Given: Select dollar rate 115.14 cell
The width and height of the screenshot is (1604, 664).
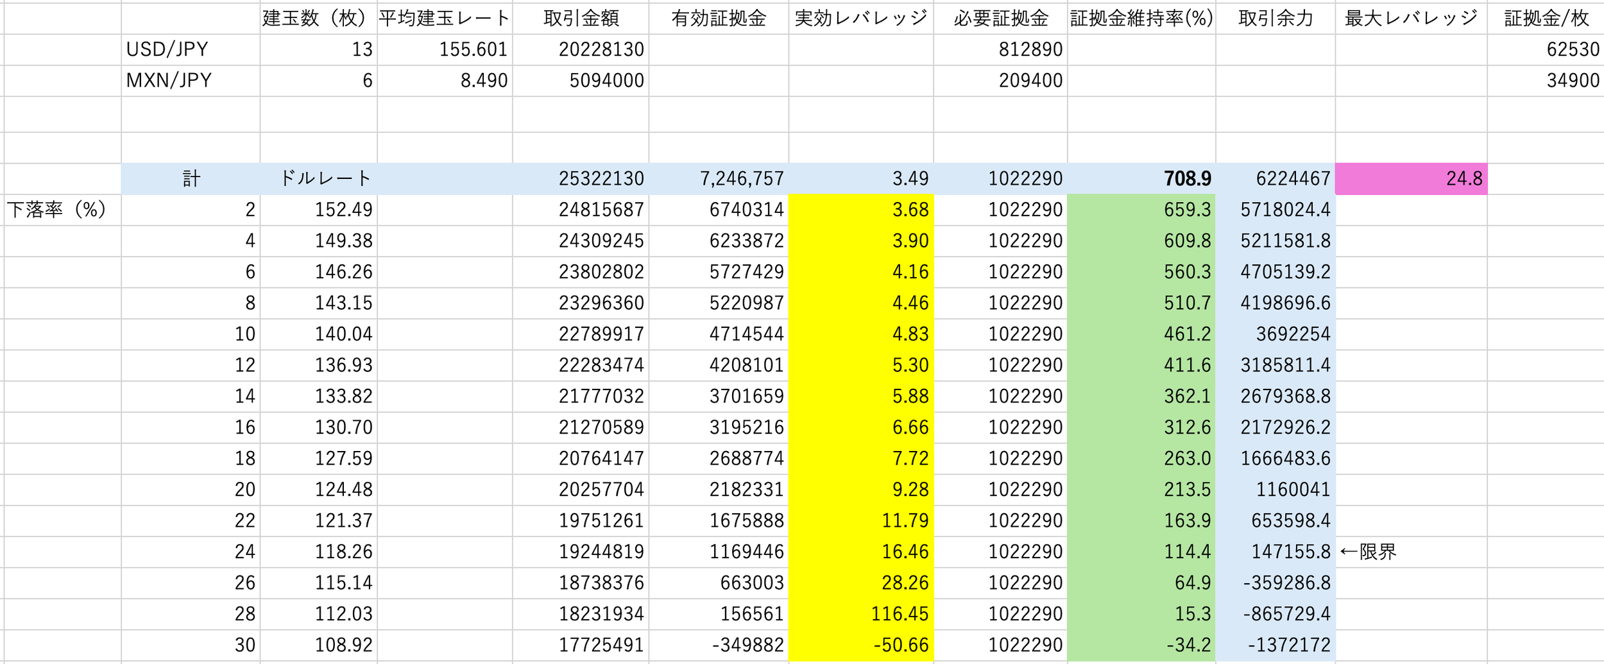Looking at the screenshot, I should pyautogui.click(x=318, y=583).
